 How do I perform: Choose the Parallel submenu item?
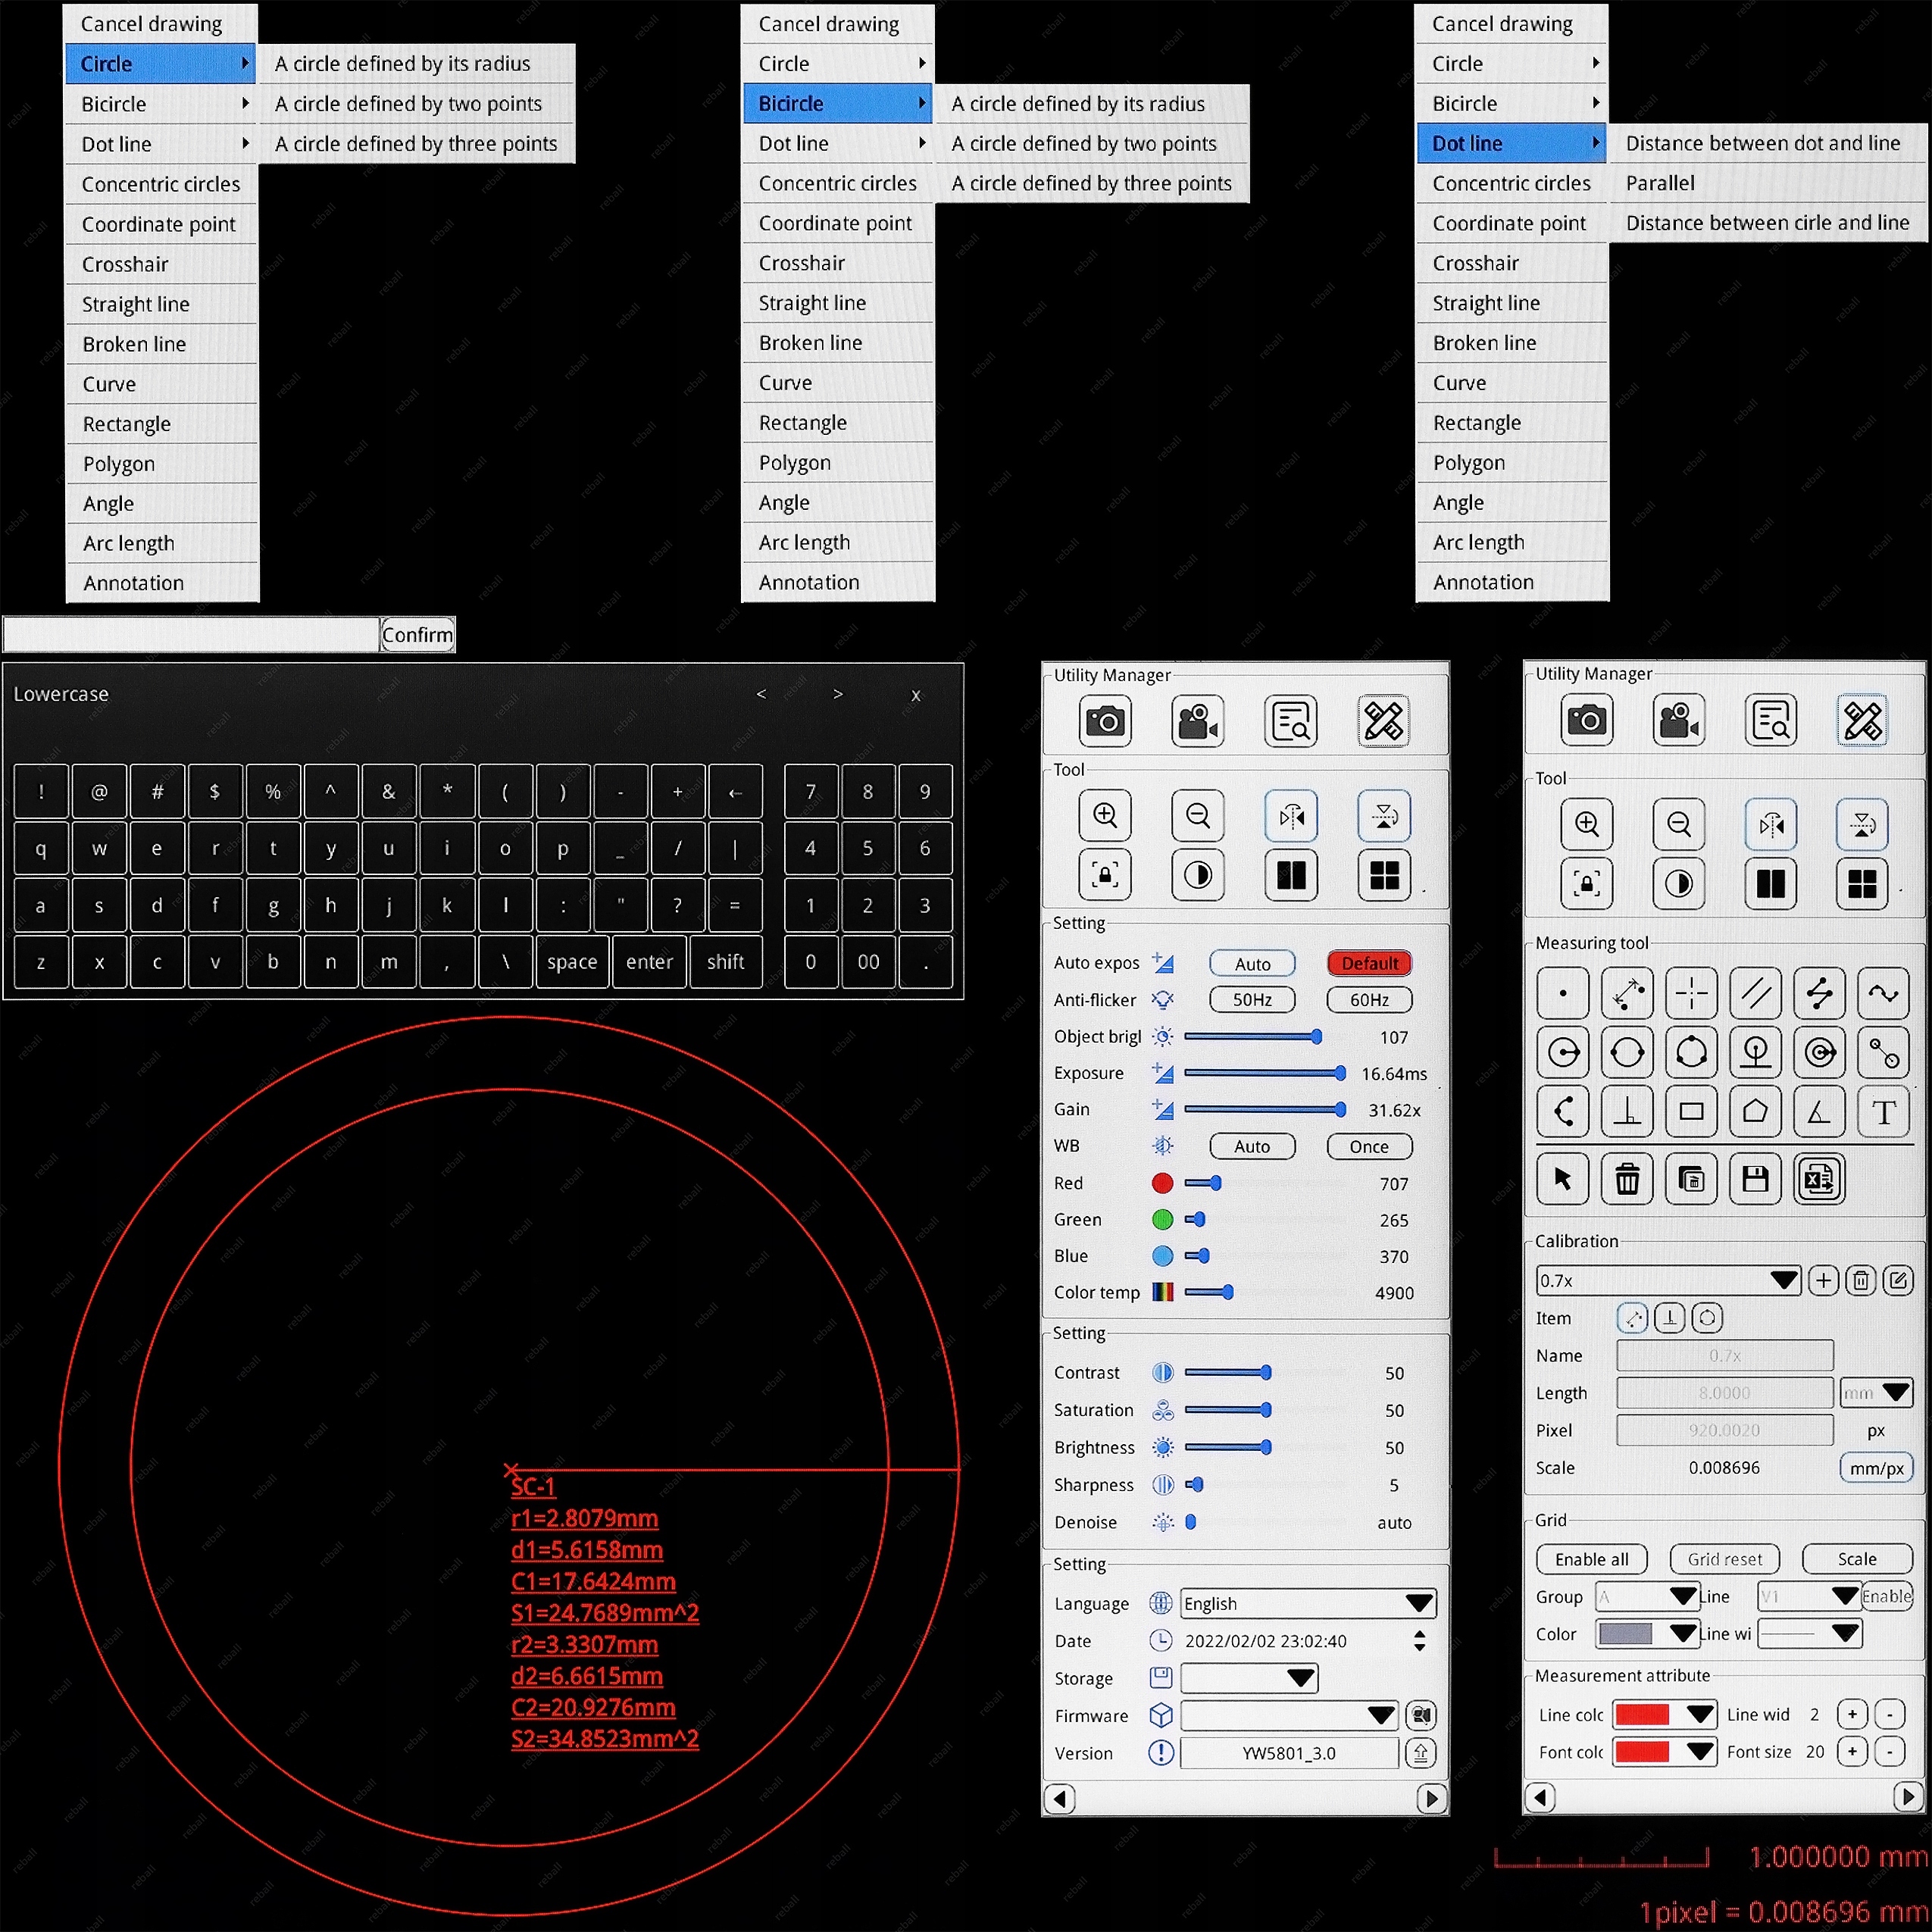coord(1660,183)
